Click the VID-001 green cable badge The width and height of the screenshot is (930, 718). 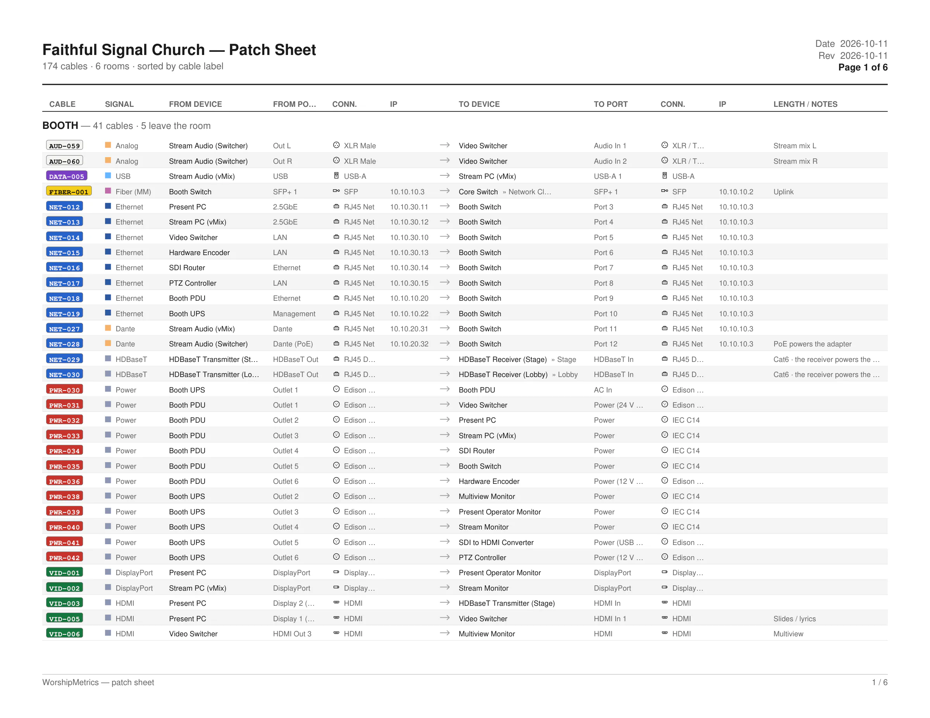(64, 572)
